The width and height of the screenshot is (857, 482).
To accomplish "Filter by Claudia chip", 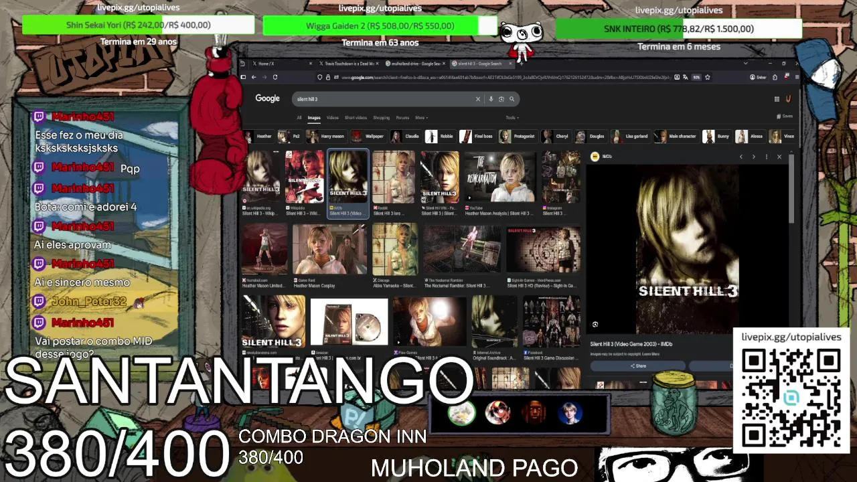I will [x=406, y=136].
